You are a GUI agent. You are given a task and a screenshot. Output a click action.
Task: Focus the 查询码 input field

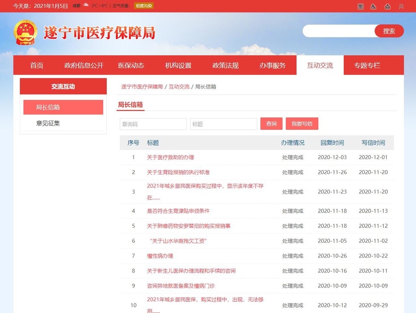(153, 124)
